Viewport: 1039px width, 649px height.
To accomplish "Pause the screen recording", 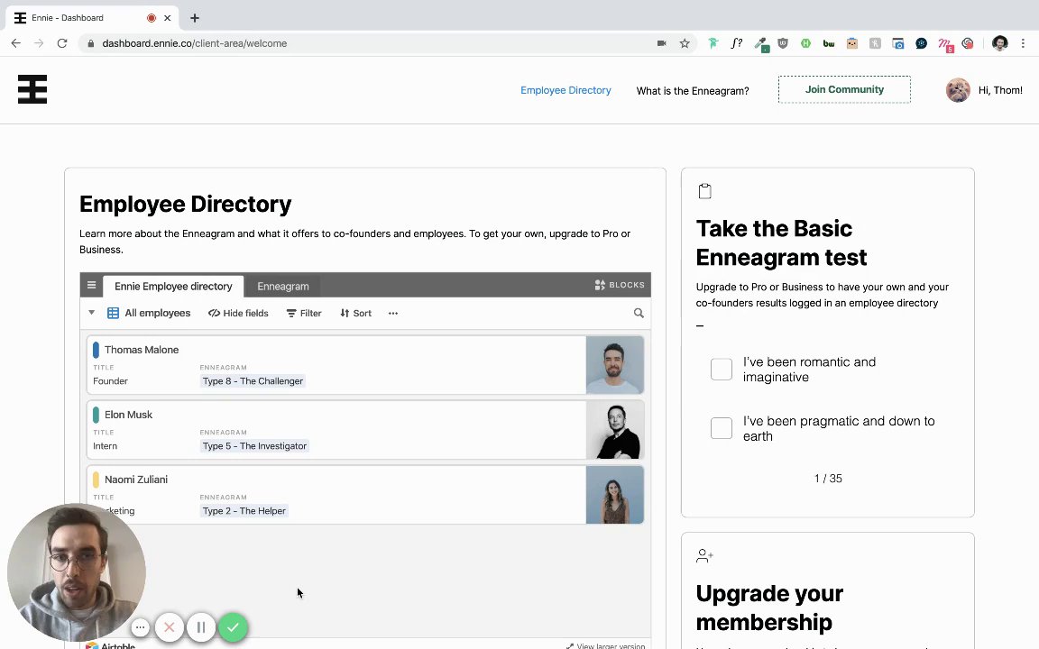I will click(201, 627).
